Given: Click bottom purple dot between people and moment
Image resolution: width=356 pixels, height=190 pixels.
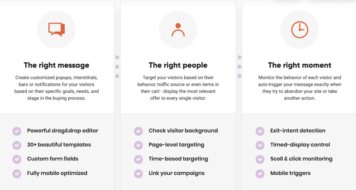Looking at the screenshot, I should point(239,76).
